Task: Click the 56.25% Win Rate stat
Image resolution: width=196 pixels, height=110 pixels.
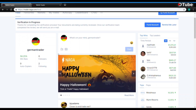Action: (x=24, y=57)
